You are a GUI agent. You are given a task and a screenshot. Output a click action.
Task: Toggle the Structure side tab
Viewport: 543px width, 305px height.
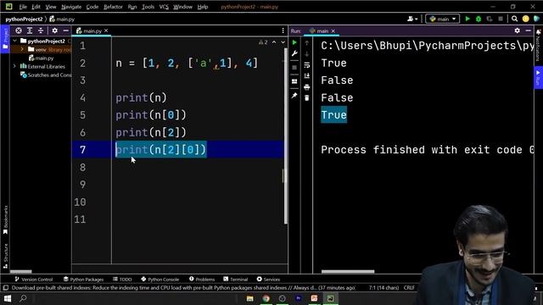[x=5, y=256]
